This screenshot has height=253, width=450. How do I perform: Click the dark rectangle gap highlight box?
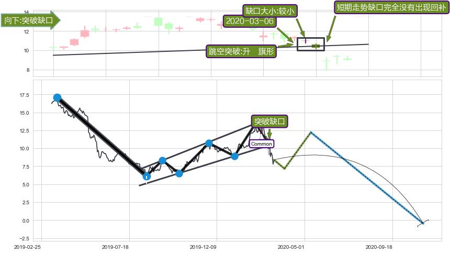tap(311, 44)
